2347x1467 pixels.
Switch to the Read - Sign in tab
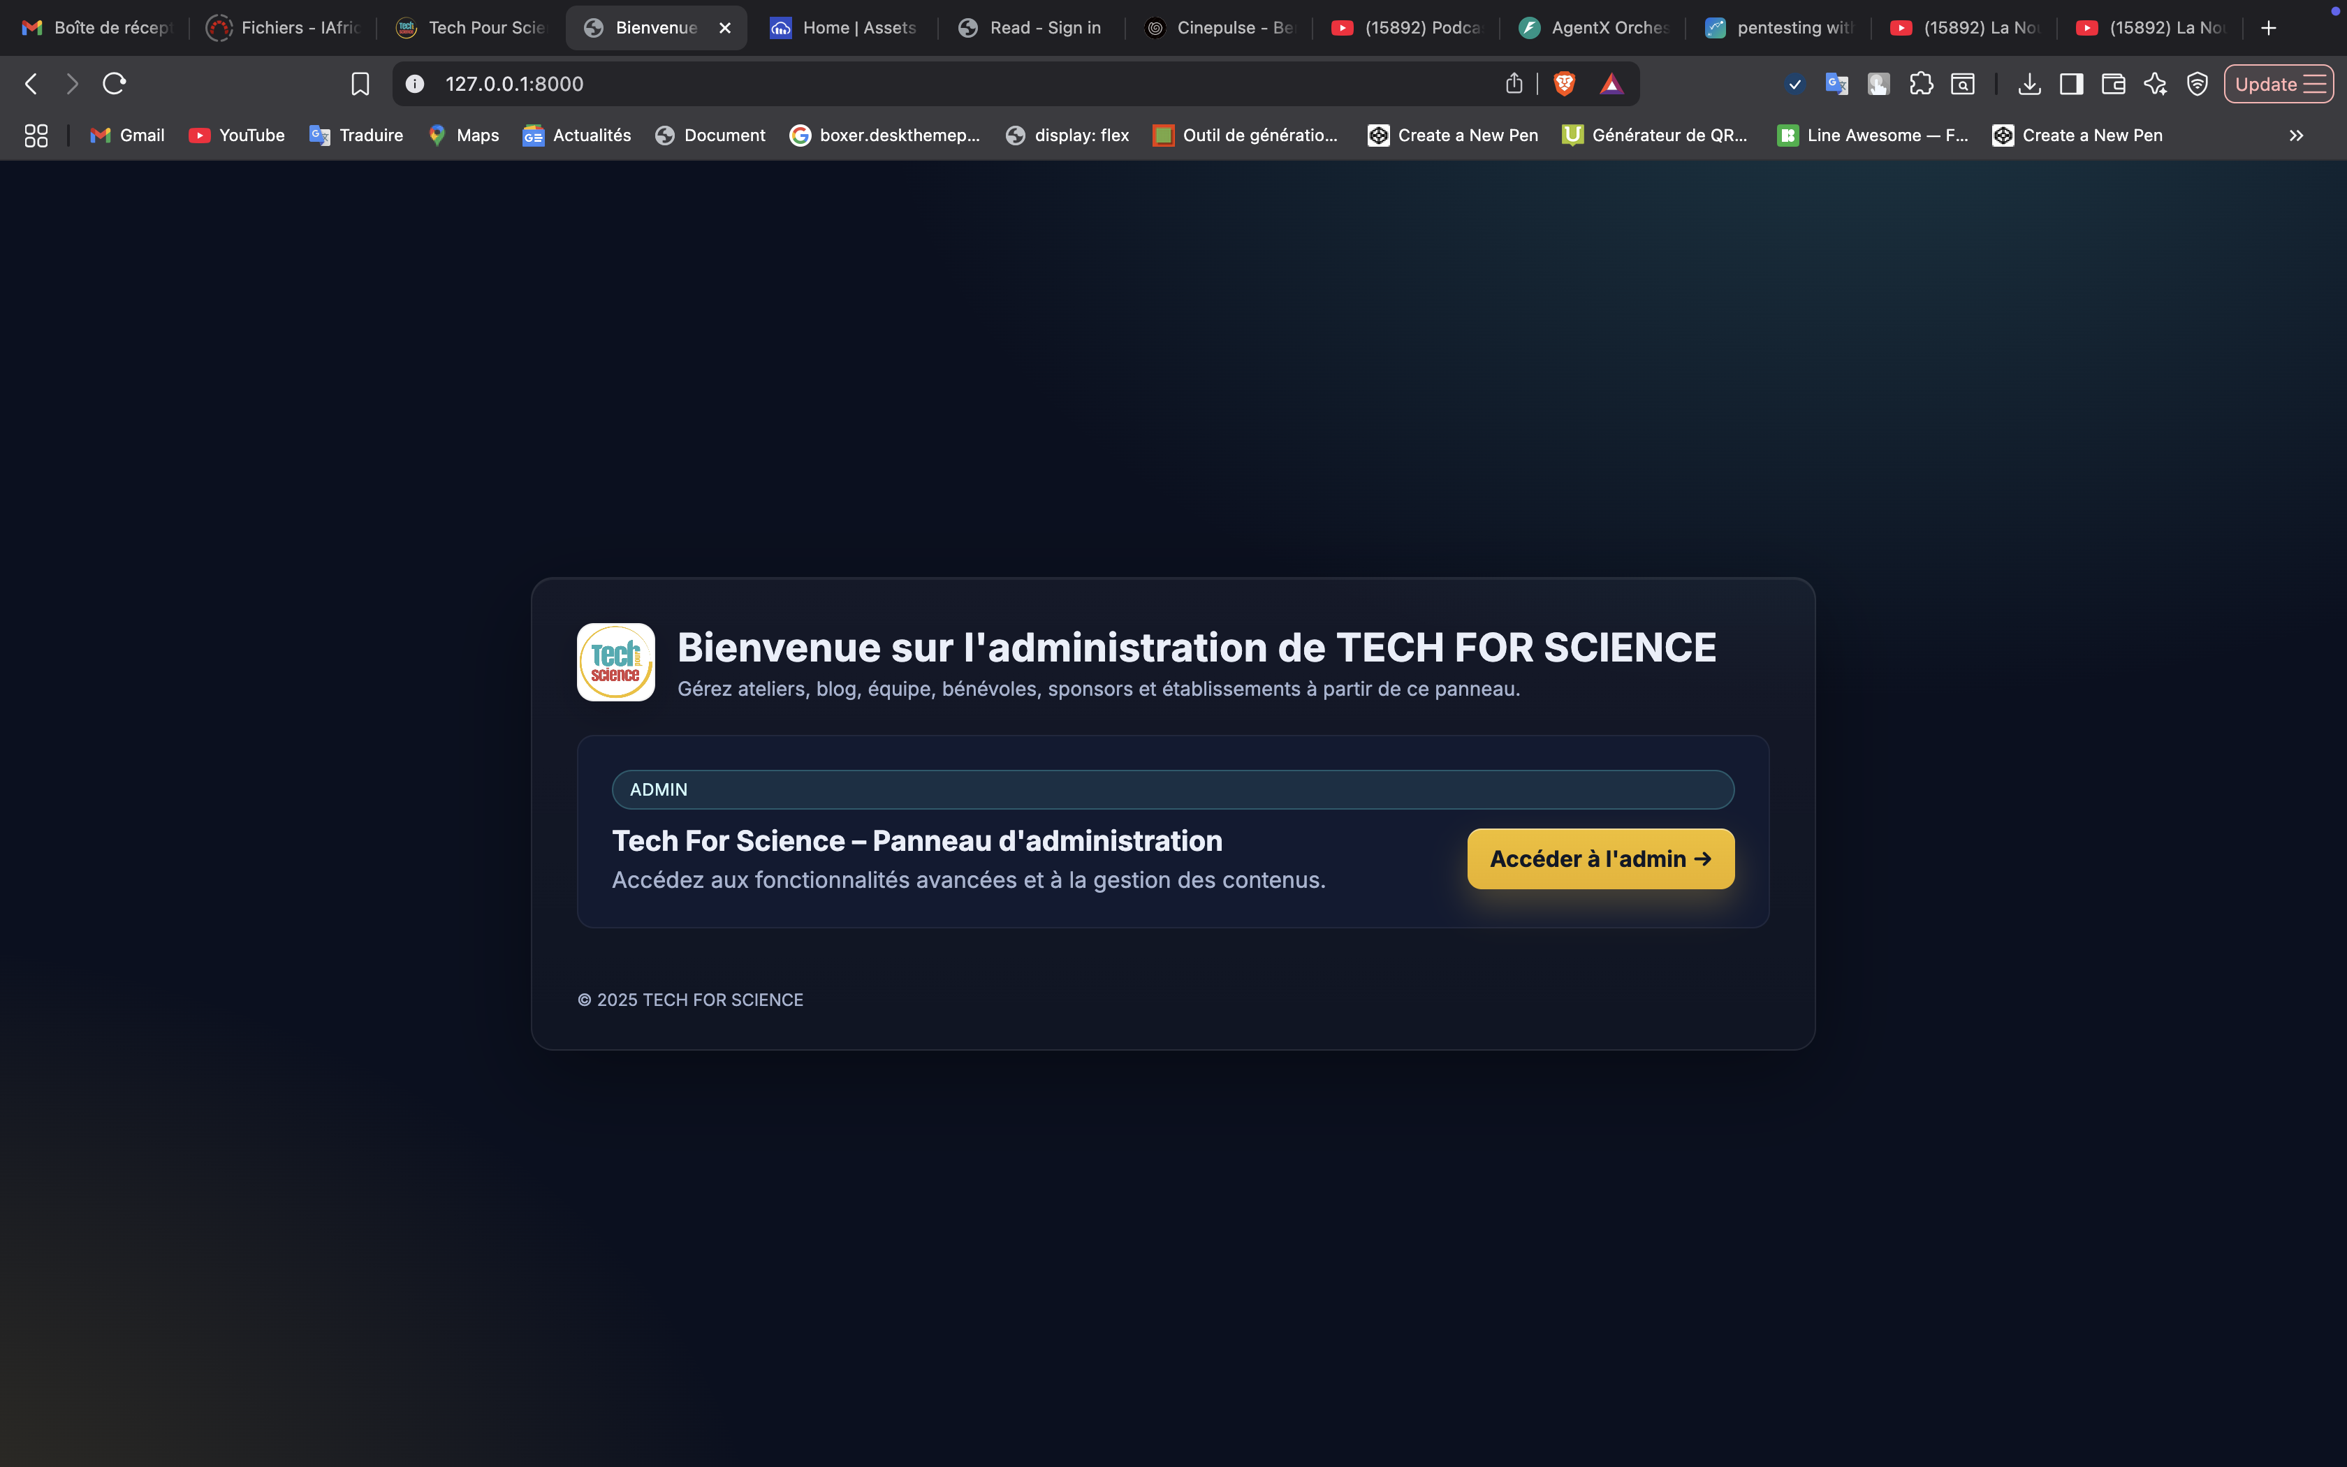coord(1030,28)
